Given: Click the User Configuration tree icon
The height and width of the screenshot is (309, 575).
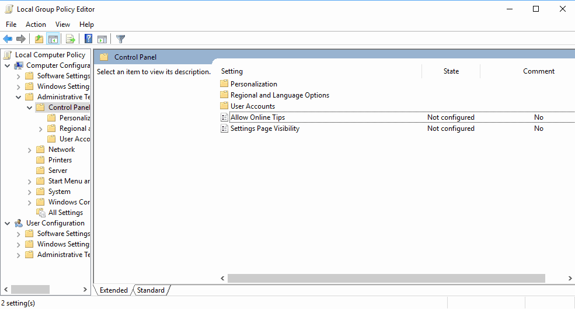Looking at the screenshot, I should pos(19,223).
